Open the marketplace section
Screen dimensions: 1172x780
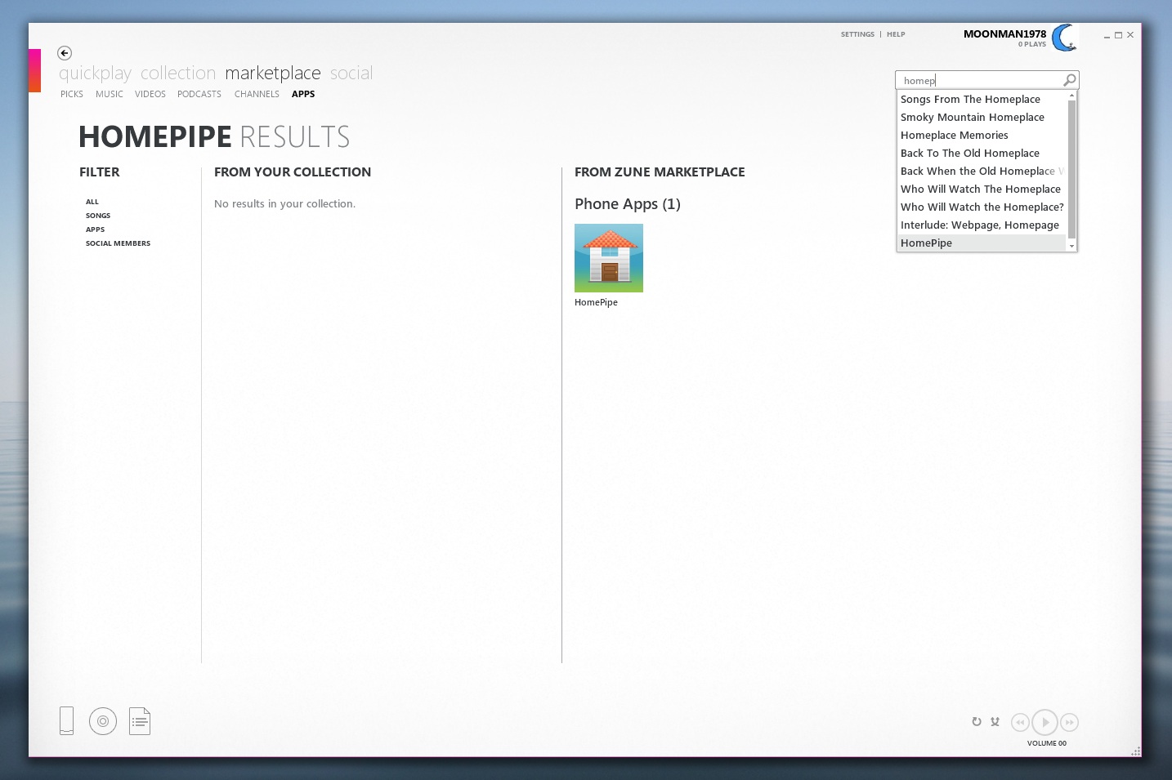[x=273, y=74]
